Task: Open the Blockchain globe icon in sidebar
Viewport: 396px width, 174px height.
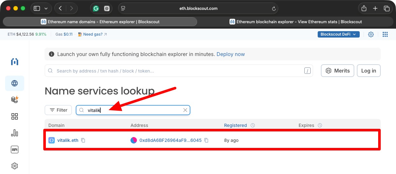Action: 14,83
